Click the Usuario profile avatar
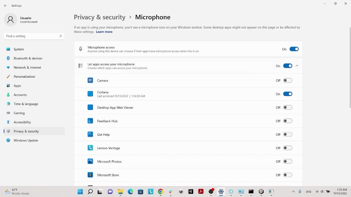 (x=10, y=20)
